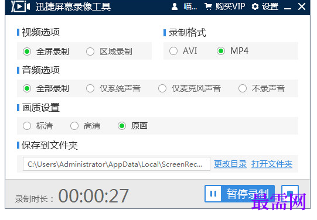
Task: Select 仅系统声音 audio option
Action: click(x=113, y=88)
